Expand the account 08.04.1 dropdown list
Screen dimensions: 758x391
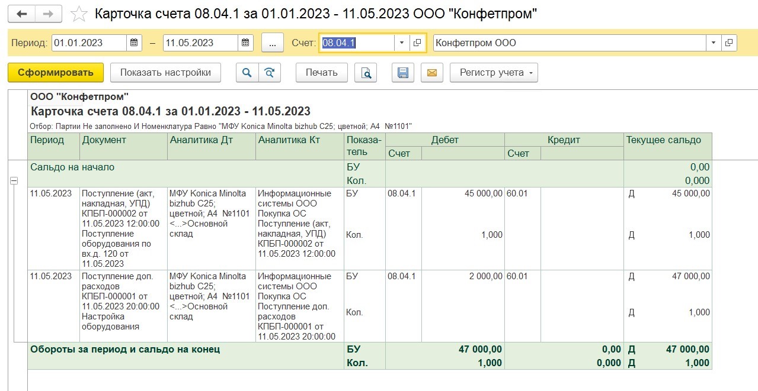(x=402, y=43)
